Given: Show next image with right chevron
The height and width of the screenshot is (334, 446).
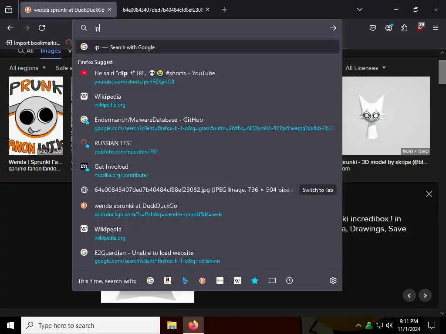Looking at the screenshot, I should (x=425, y=296).
